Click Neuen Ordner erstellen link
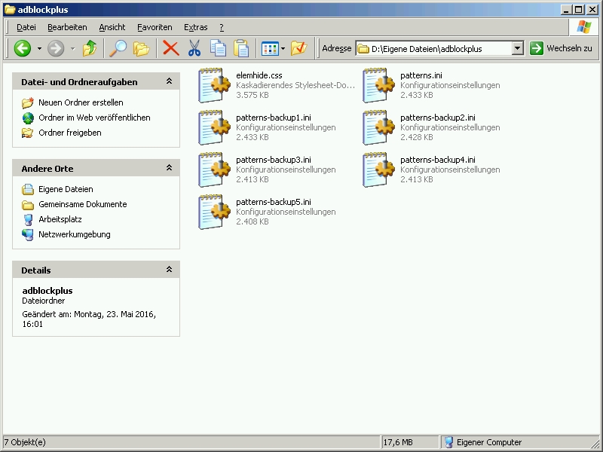Screen dimensions: 603x452 [81, 102]
